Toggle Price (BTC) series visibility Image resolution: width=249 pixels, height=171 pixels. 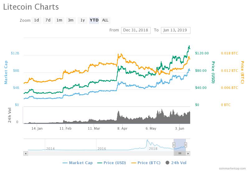click(x=145, y=163)
